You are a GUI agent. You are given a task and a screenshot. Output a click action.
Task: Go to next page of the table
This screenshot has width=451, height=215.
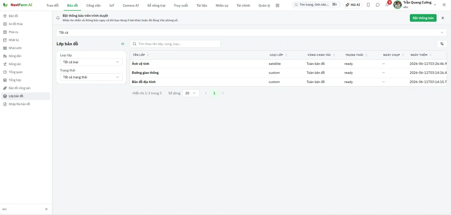point(223,93)
